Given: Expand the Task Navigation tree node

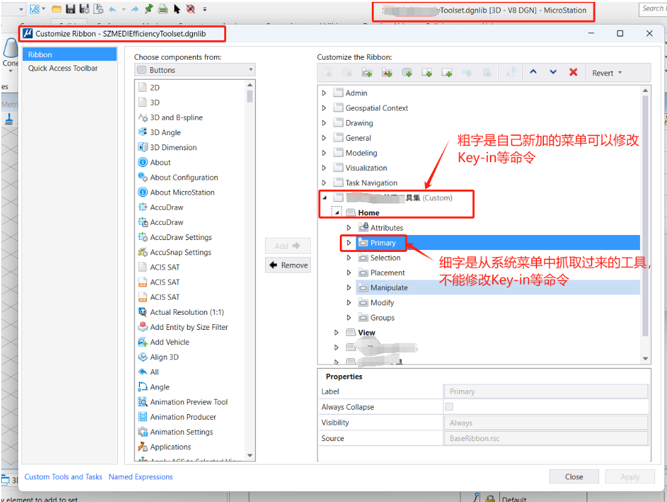Looking at the screenshot, I should coord(323,183).
